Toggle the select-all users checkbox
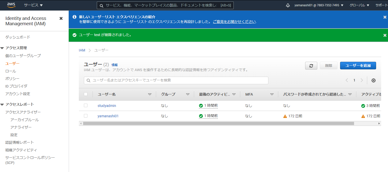Viewport: 388px width, 172px height. pos(86,94)
